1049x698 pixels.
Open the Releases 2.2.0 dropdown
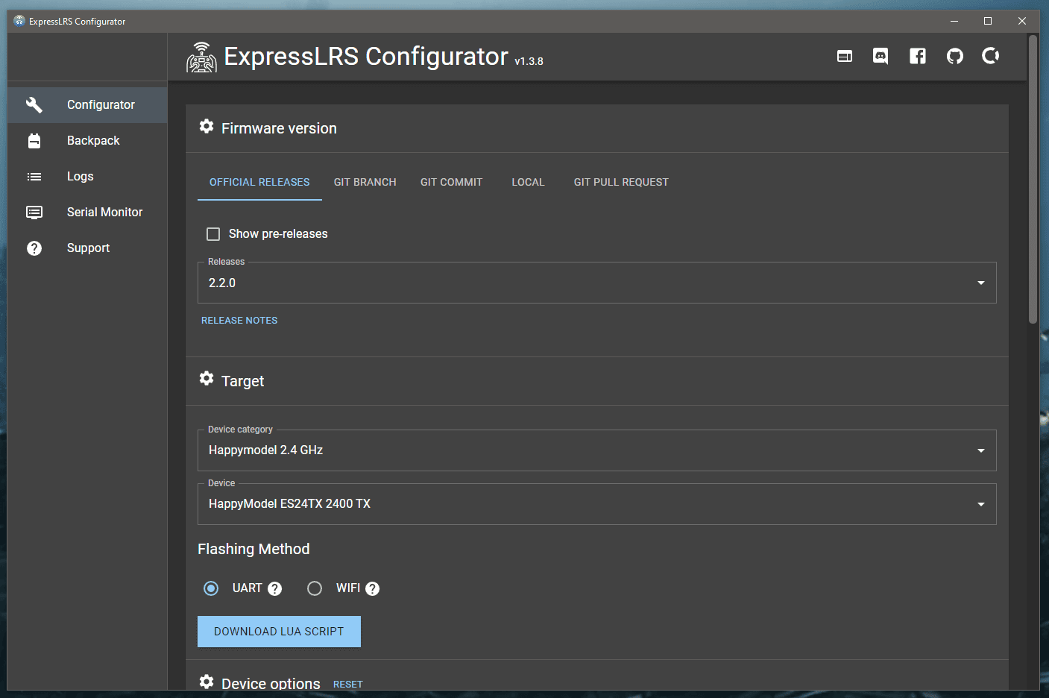point(596,283)
